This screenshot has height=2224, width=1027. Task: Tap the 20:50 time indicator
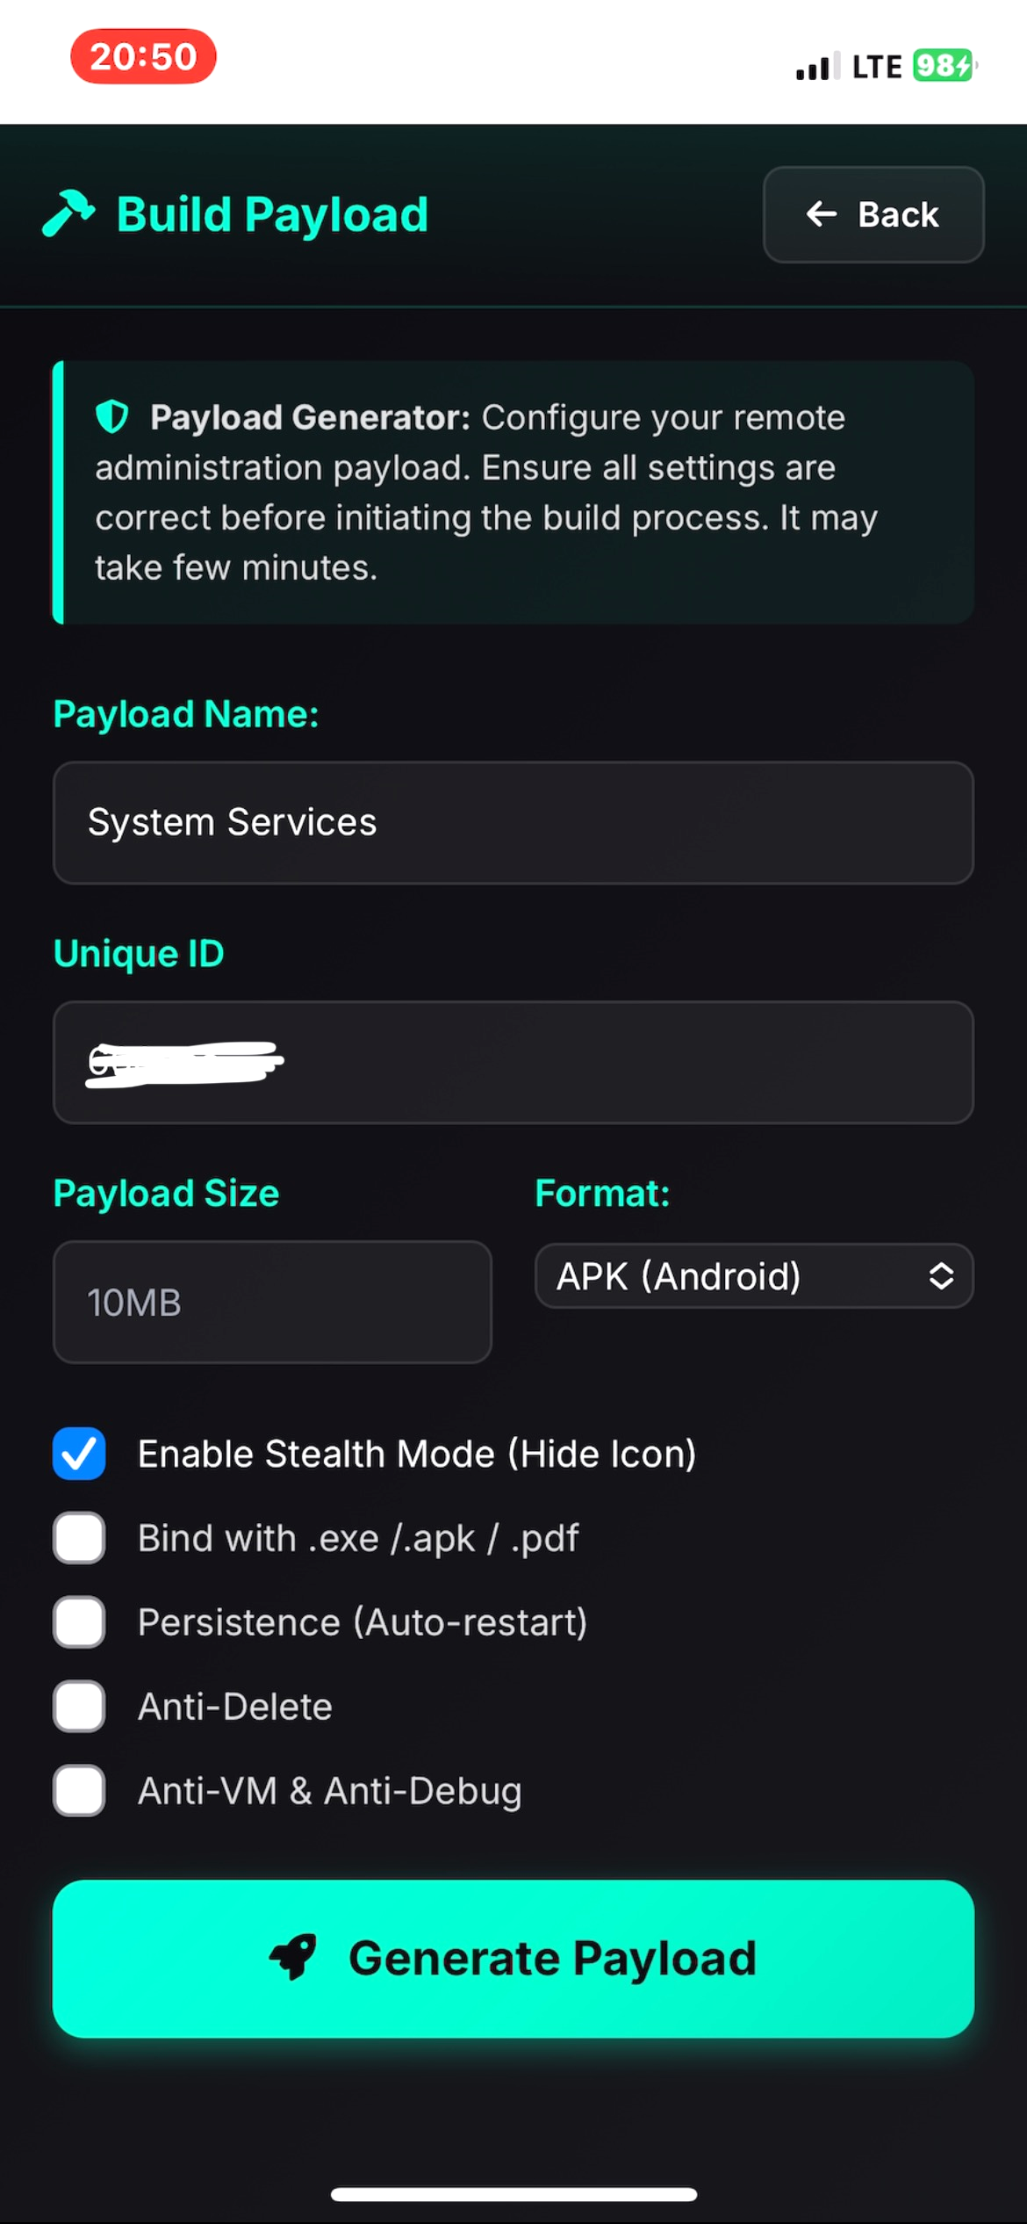tap(142, 56)
